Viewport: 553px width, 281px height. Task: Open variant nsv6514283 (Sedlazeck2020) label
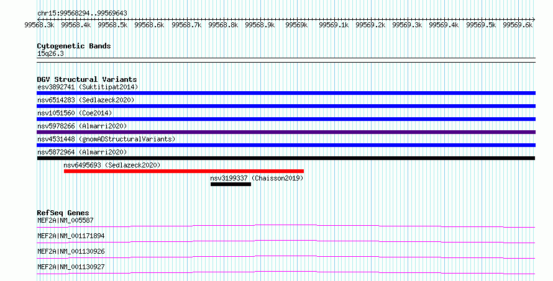pyautogui.click(x=86, y=100)
